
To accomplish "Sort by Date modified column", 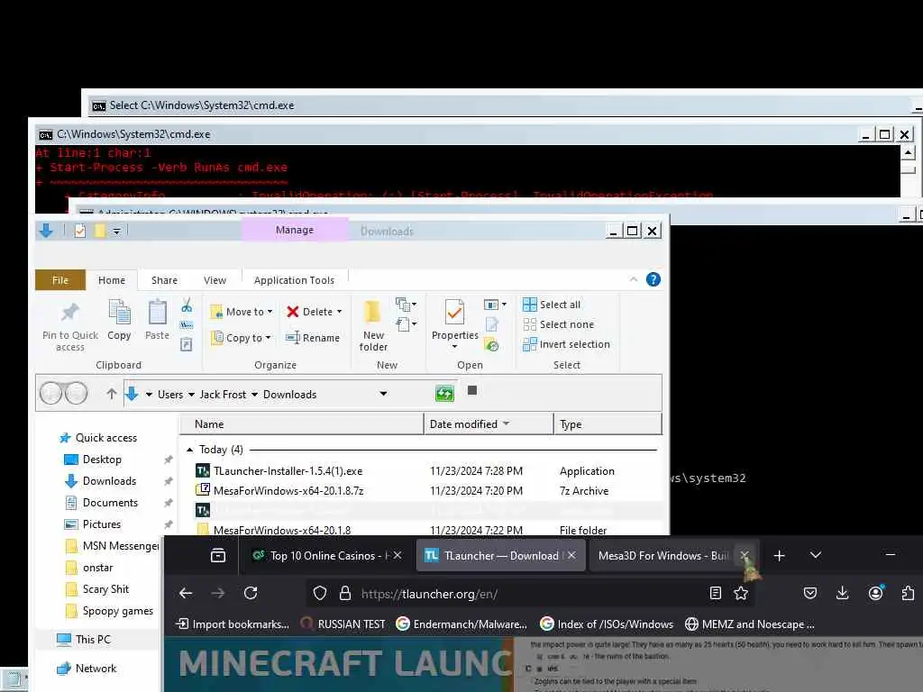I will point(489,424).
